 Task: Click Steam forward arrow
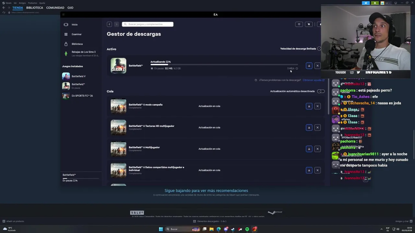tap(9, 8)
